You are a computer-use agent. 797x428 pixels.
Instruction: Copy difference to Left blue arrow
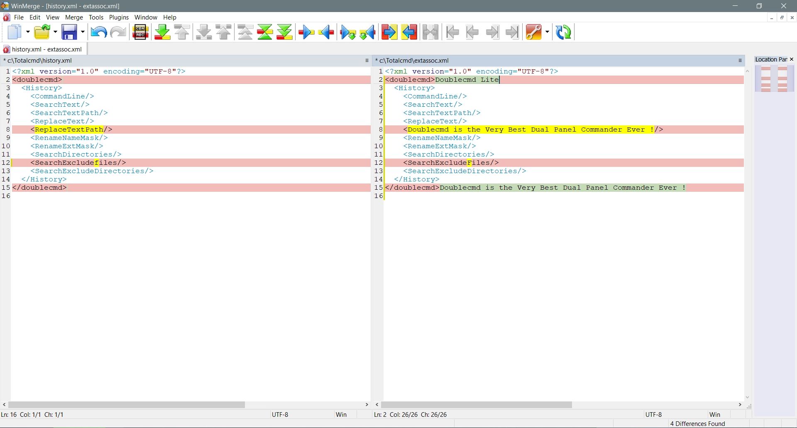(x=326, y=32)
